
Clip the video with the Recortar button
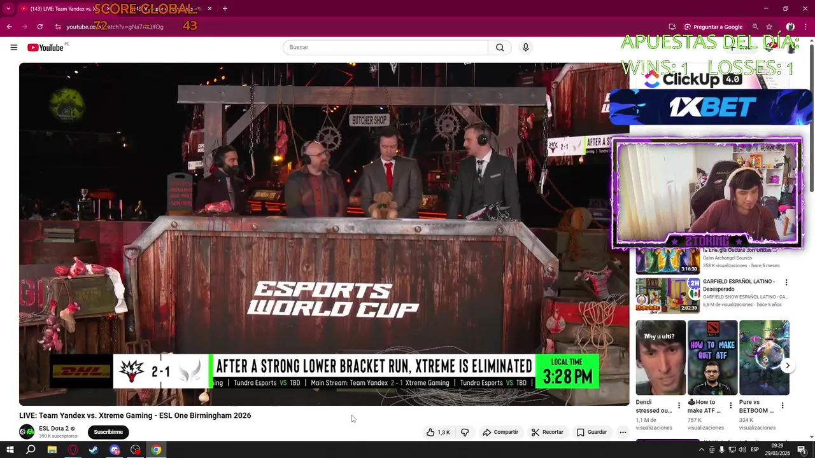pos(547,432)
